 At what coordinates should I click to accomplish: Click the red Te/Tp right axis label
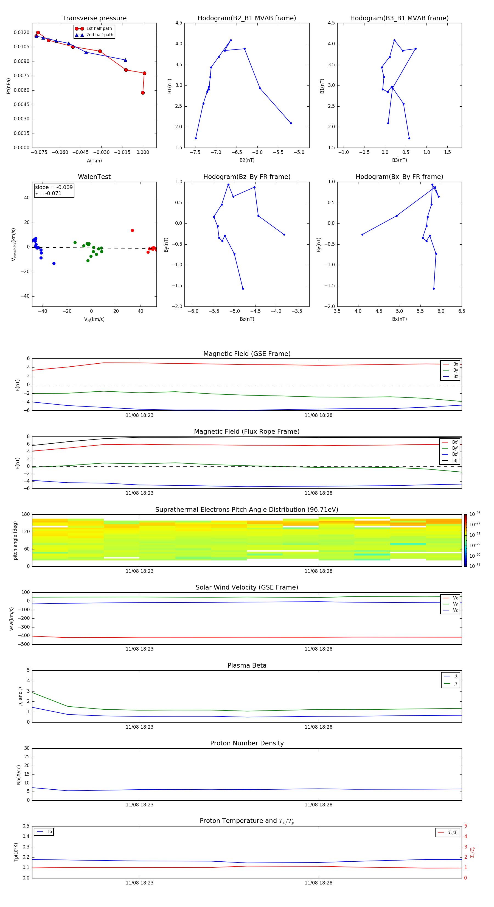pos(473,852)
